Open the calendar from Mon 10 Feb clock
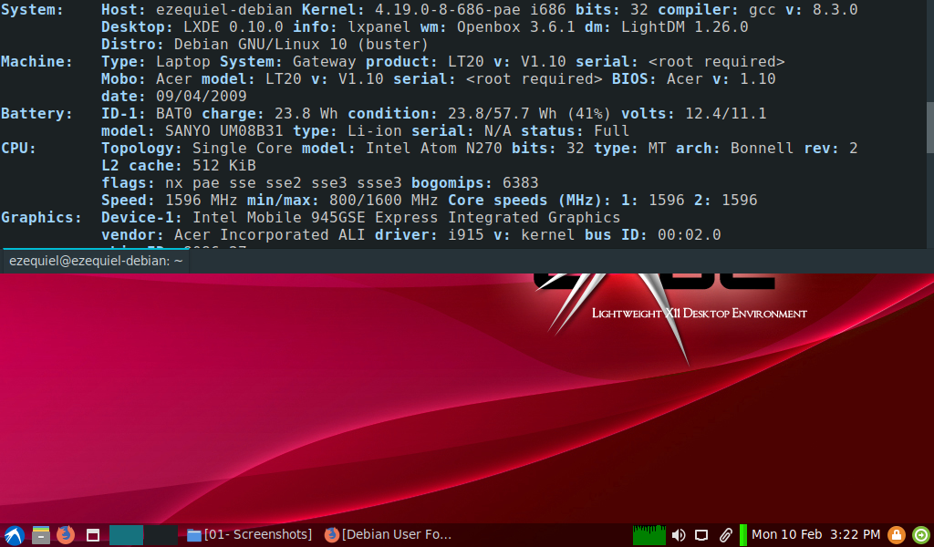934x547 pixels. coord(815,534)
